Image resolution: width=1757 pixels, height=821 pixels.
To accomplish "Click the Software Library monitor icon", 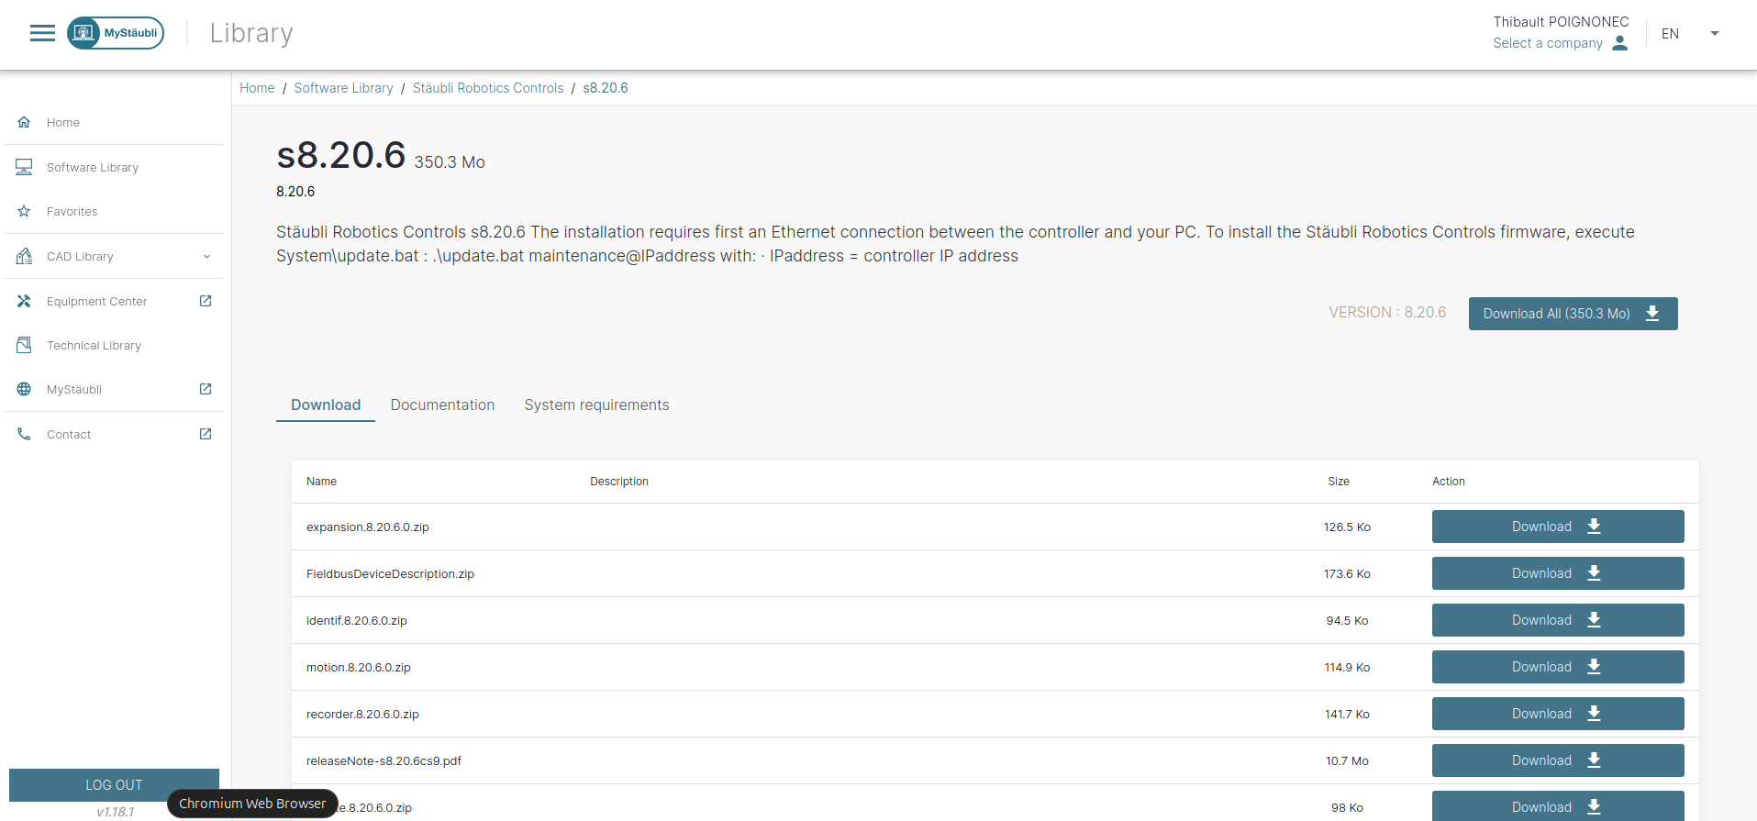I will [24, 167].
